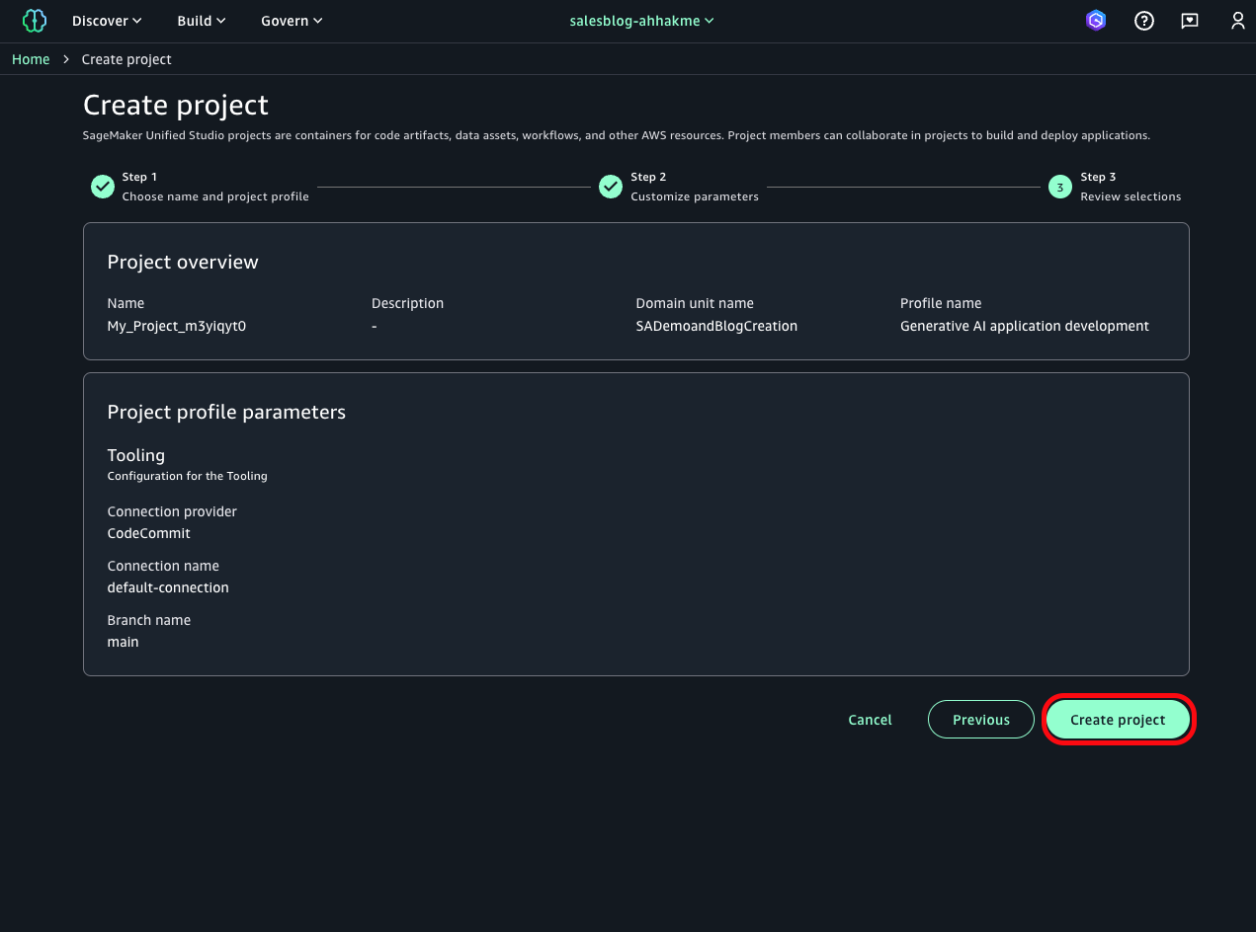Click the Create project button
The image size is (1256, 932).
click(1118, 719)
